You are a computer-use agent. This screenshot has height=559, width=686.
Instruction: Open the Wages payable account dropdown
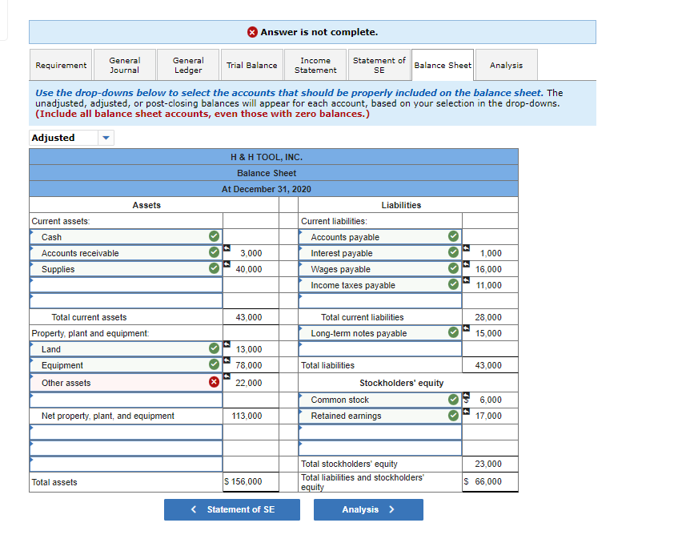click(380, 269)
